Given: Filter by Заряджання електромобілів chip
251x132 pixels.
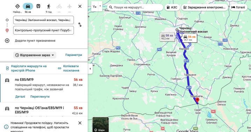Looking at the screenshot, I should [205, 7].
